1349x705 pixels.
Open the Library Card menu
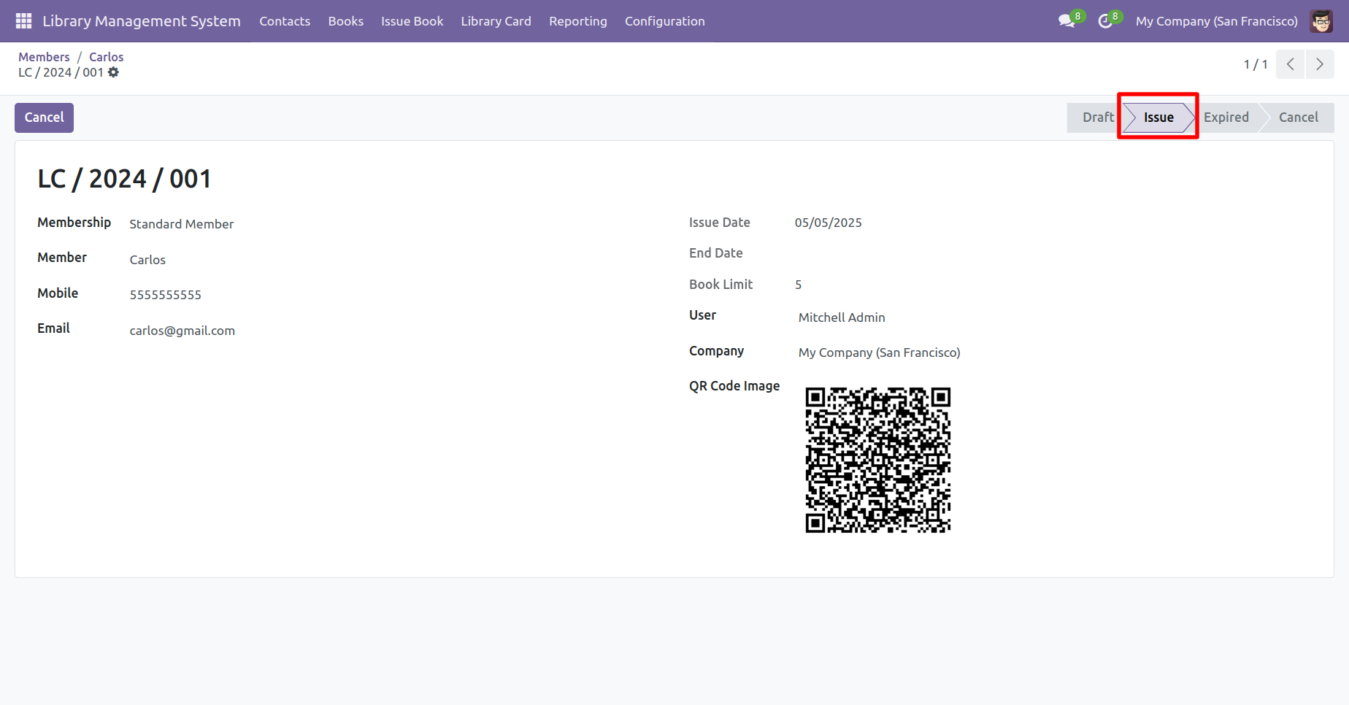(496, 21)
